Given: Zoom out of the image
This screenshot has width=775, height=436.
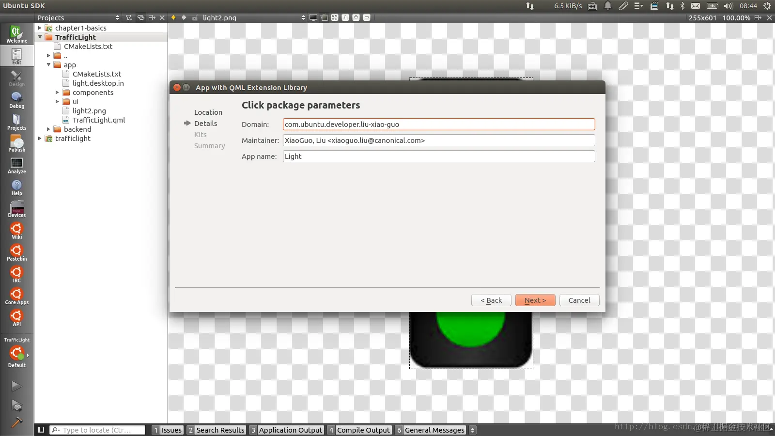Looking at the screenshot, I should pos(367,17).
